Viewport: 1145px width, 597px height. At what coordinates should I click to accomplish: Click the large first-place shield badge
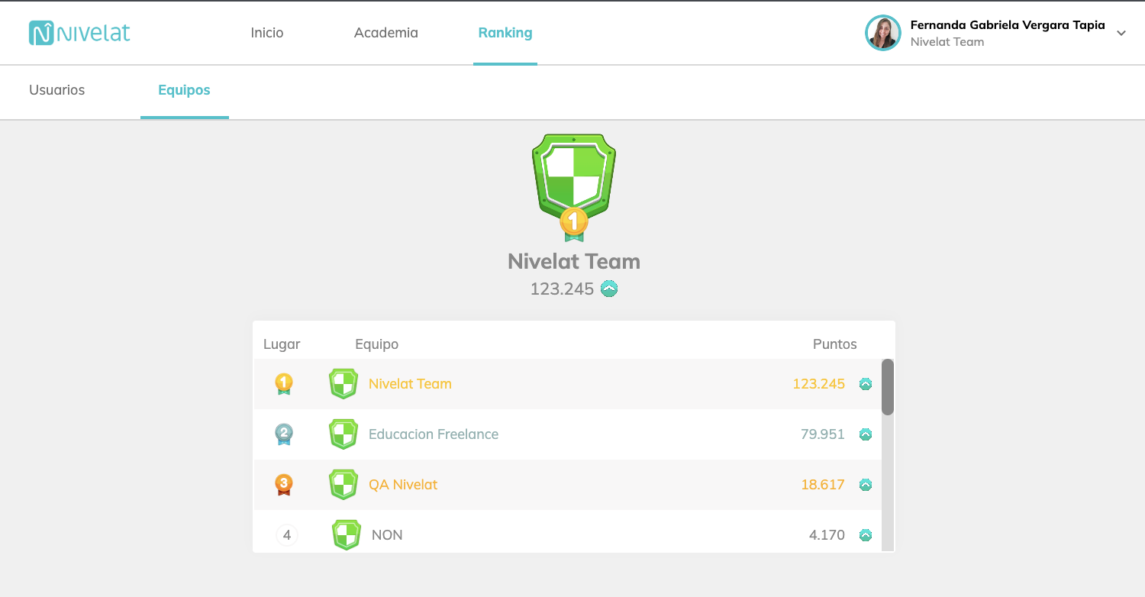[x=574, y=187]
